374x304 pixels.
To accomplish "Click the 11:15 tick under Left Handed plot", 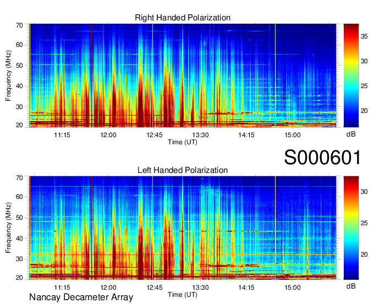I will 62,287.
